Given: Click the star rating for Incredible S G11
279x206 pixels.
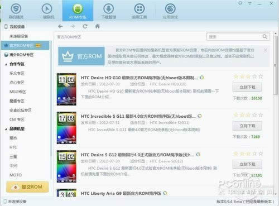Looking at the screenshot, I should [248, 115].
